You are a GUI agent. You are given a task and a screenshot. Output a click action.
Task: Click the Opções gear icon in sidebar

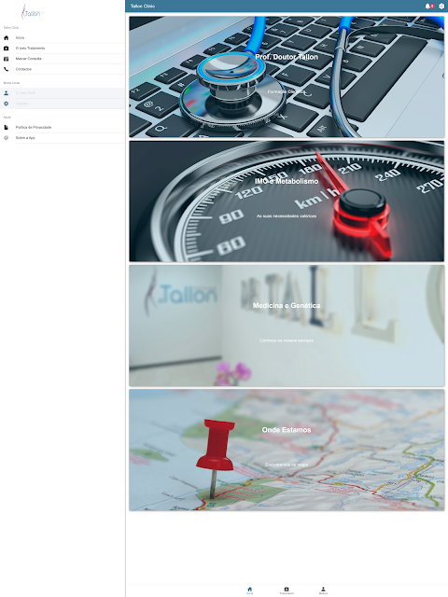pos(7,104)
